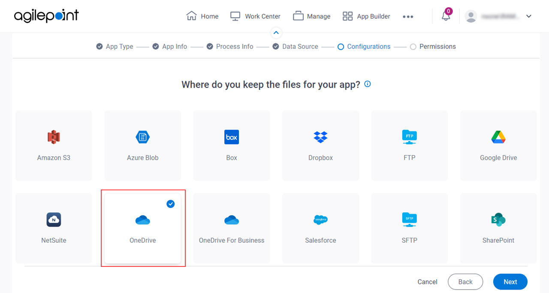Click the Back button
Viewport: 549px width, 293px height.
point(465,282)
